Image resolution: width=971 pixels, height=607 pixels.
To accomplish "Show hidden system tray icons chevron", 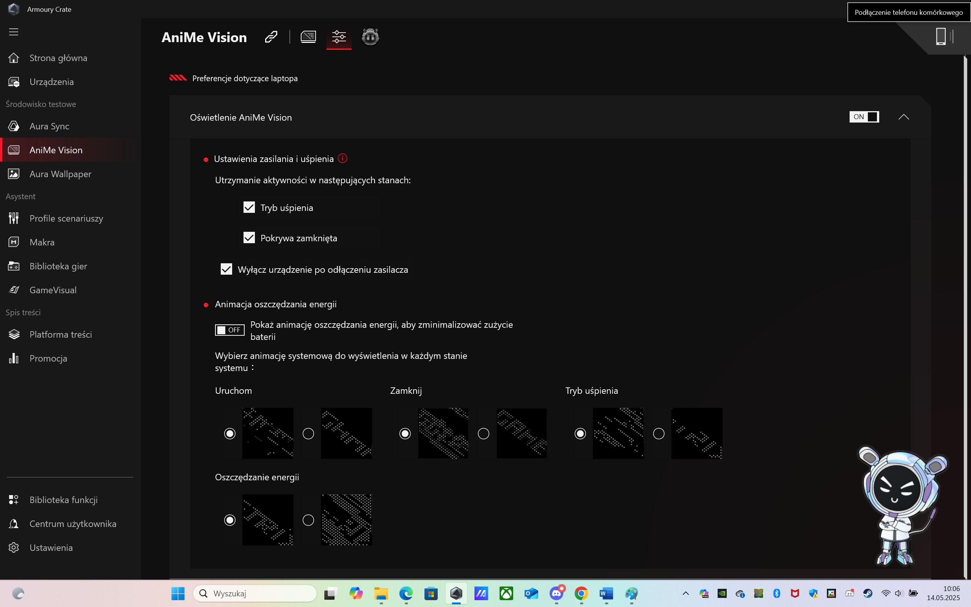I will 685,593.
